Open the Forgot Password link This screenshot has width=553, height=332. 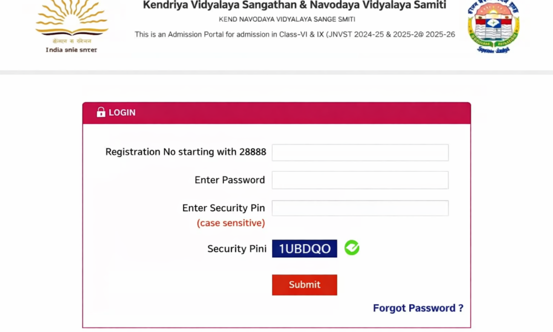(x=418, y=308)
